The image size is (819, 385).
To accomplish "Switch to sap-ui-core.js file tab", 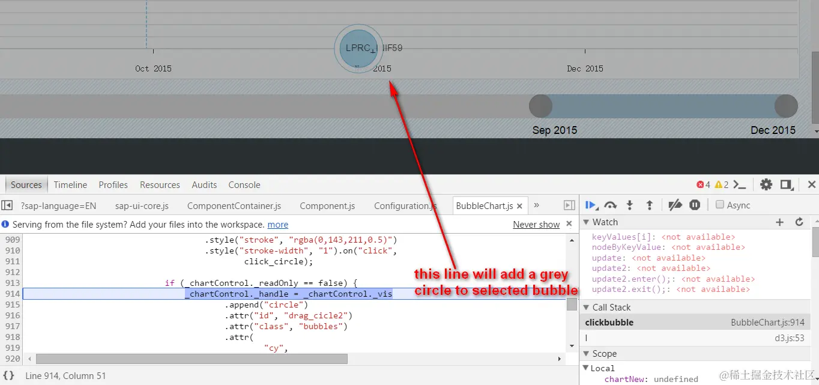I will [142, 205].
